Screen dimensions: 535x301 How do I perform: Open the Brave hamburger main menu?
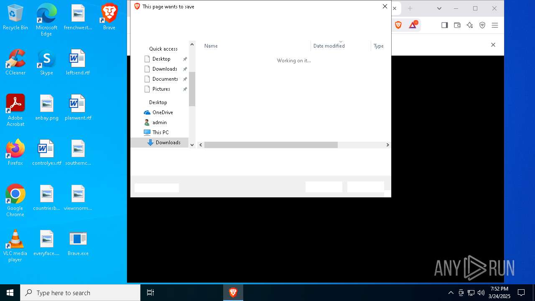click(x=495, y=25)
